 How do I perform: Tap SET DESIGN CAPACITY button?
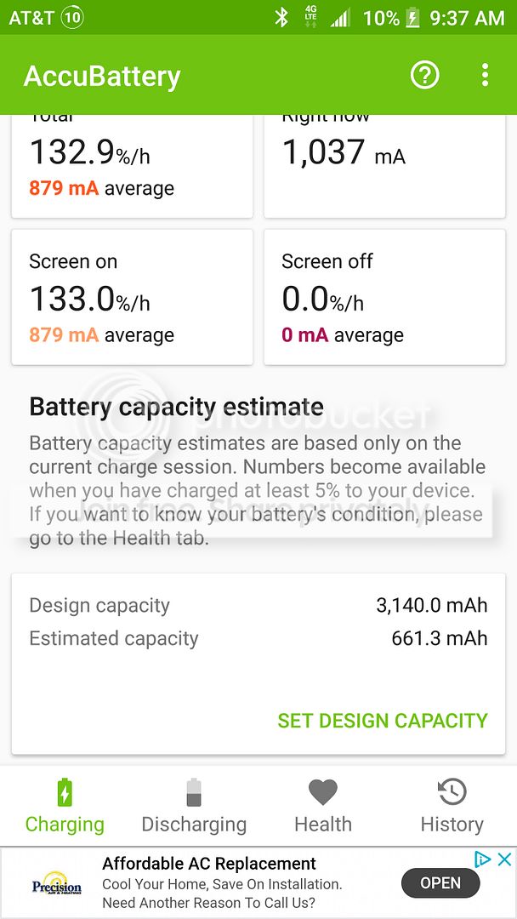[383, 721]
